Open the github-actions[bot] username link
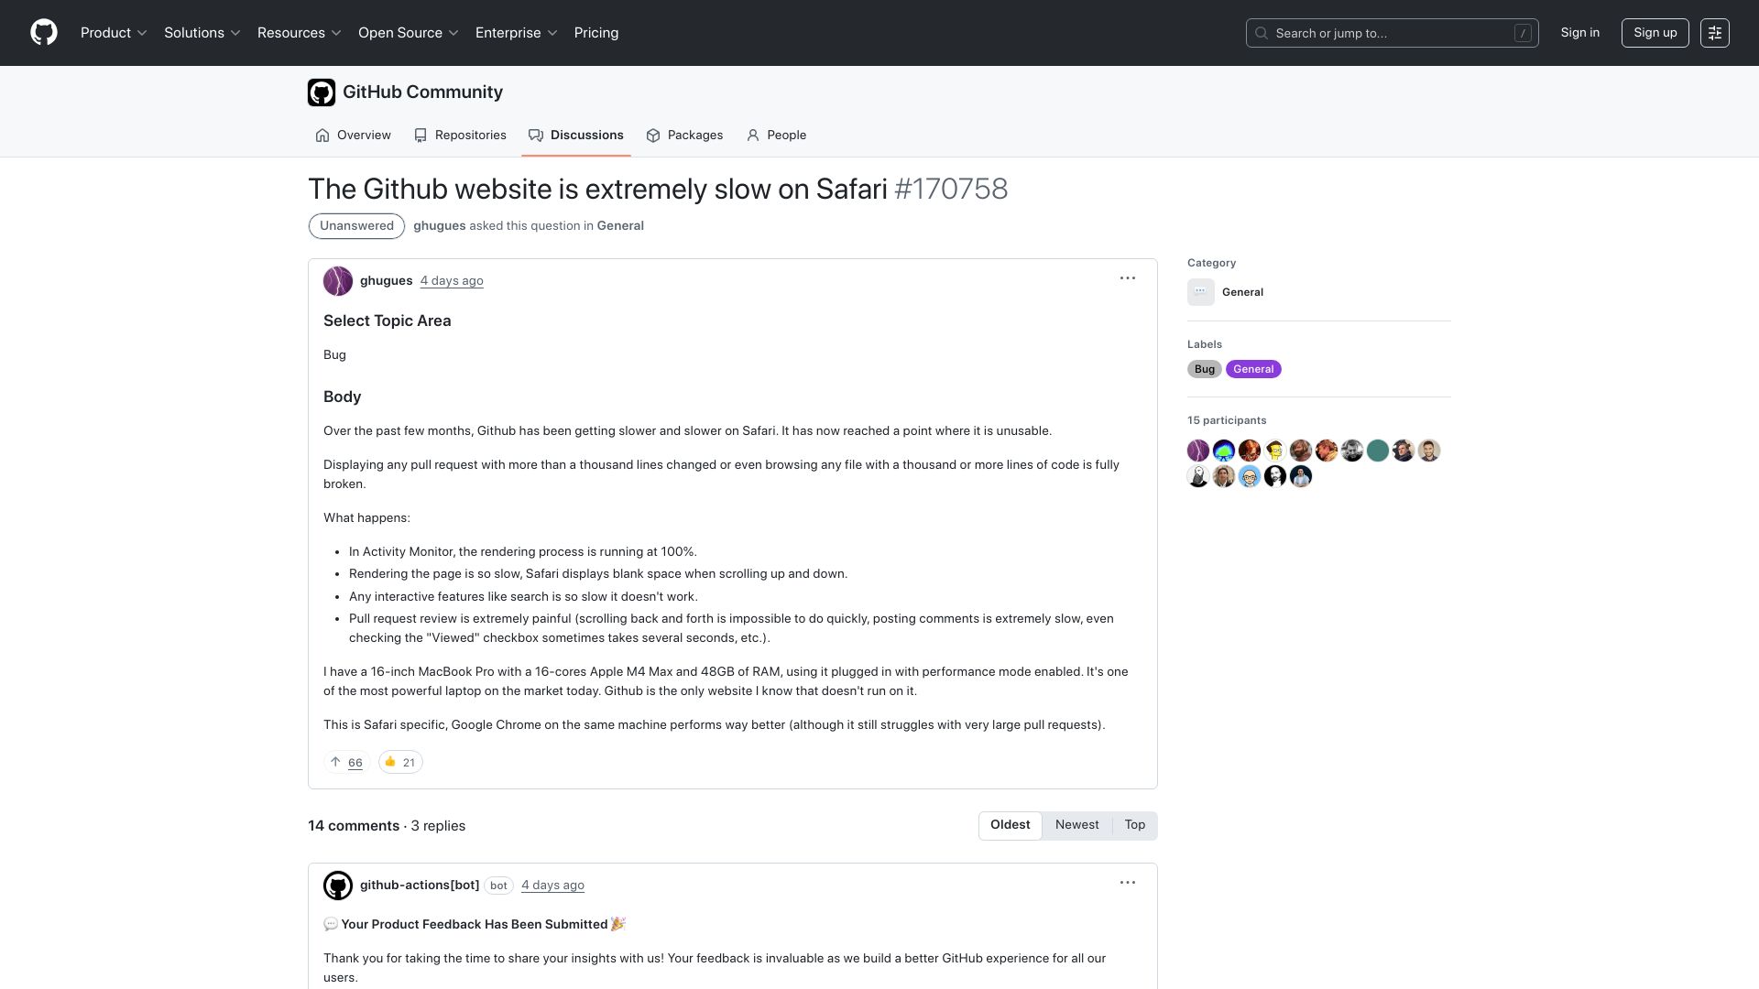The width and height of the screenshot is (1759, 989). click(x=420, y=886)
